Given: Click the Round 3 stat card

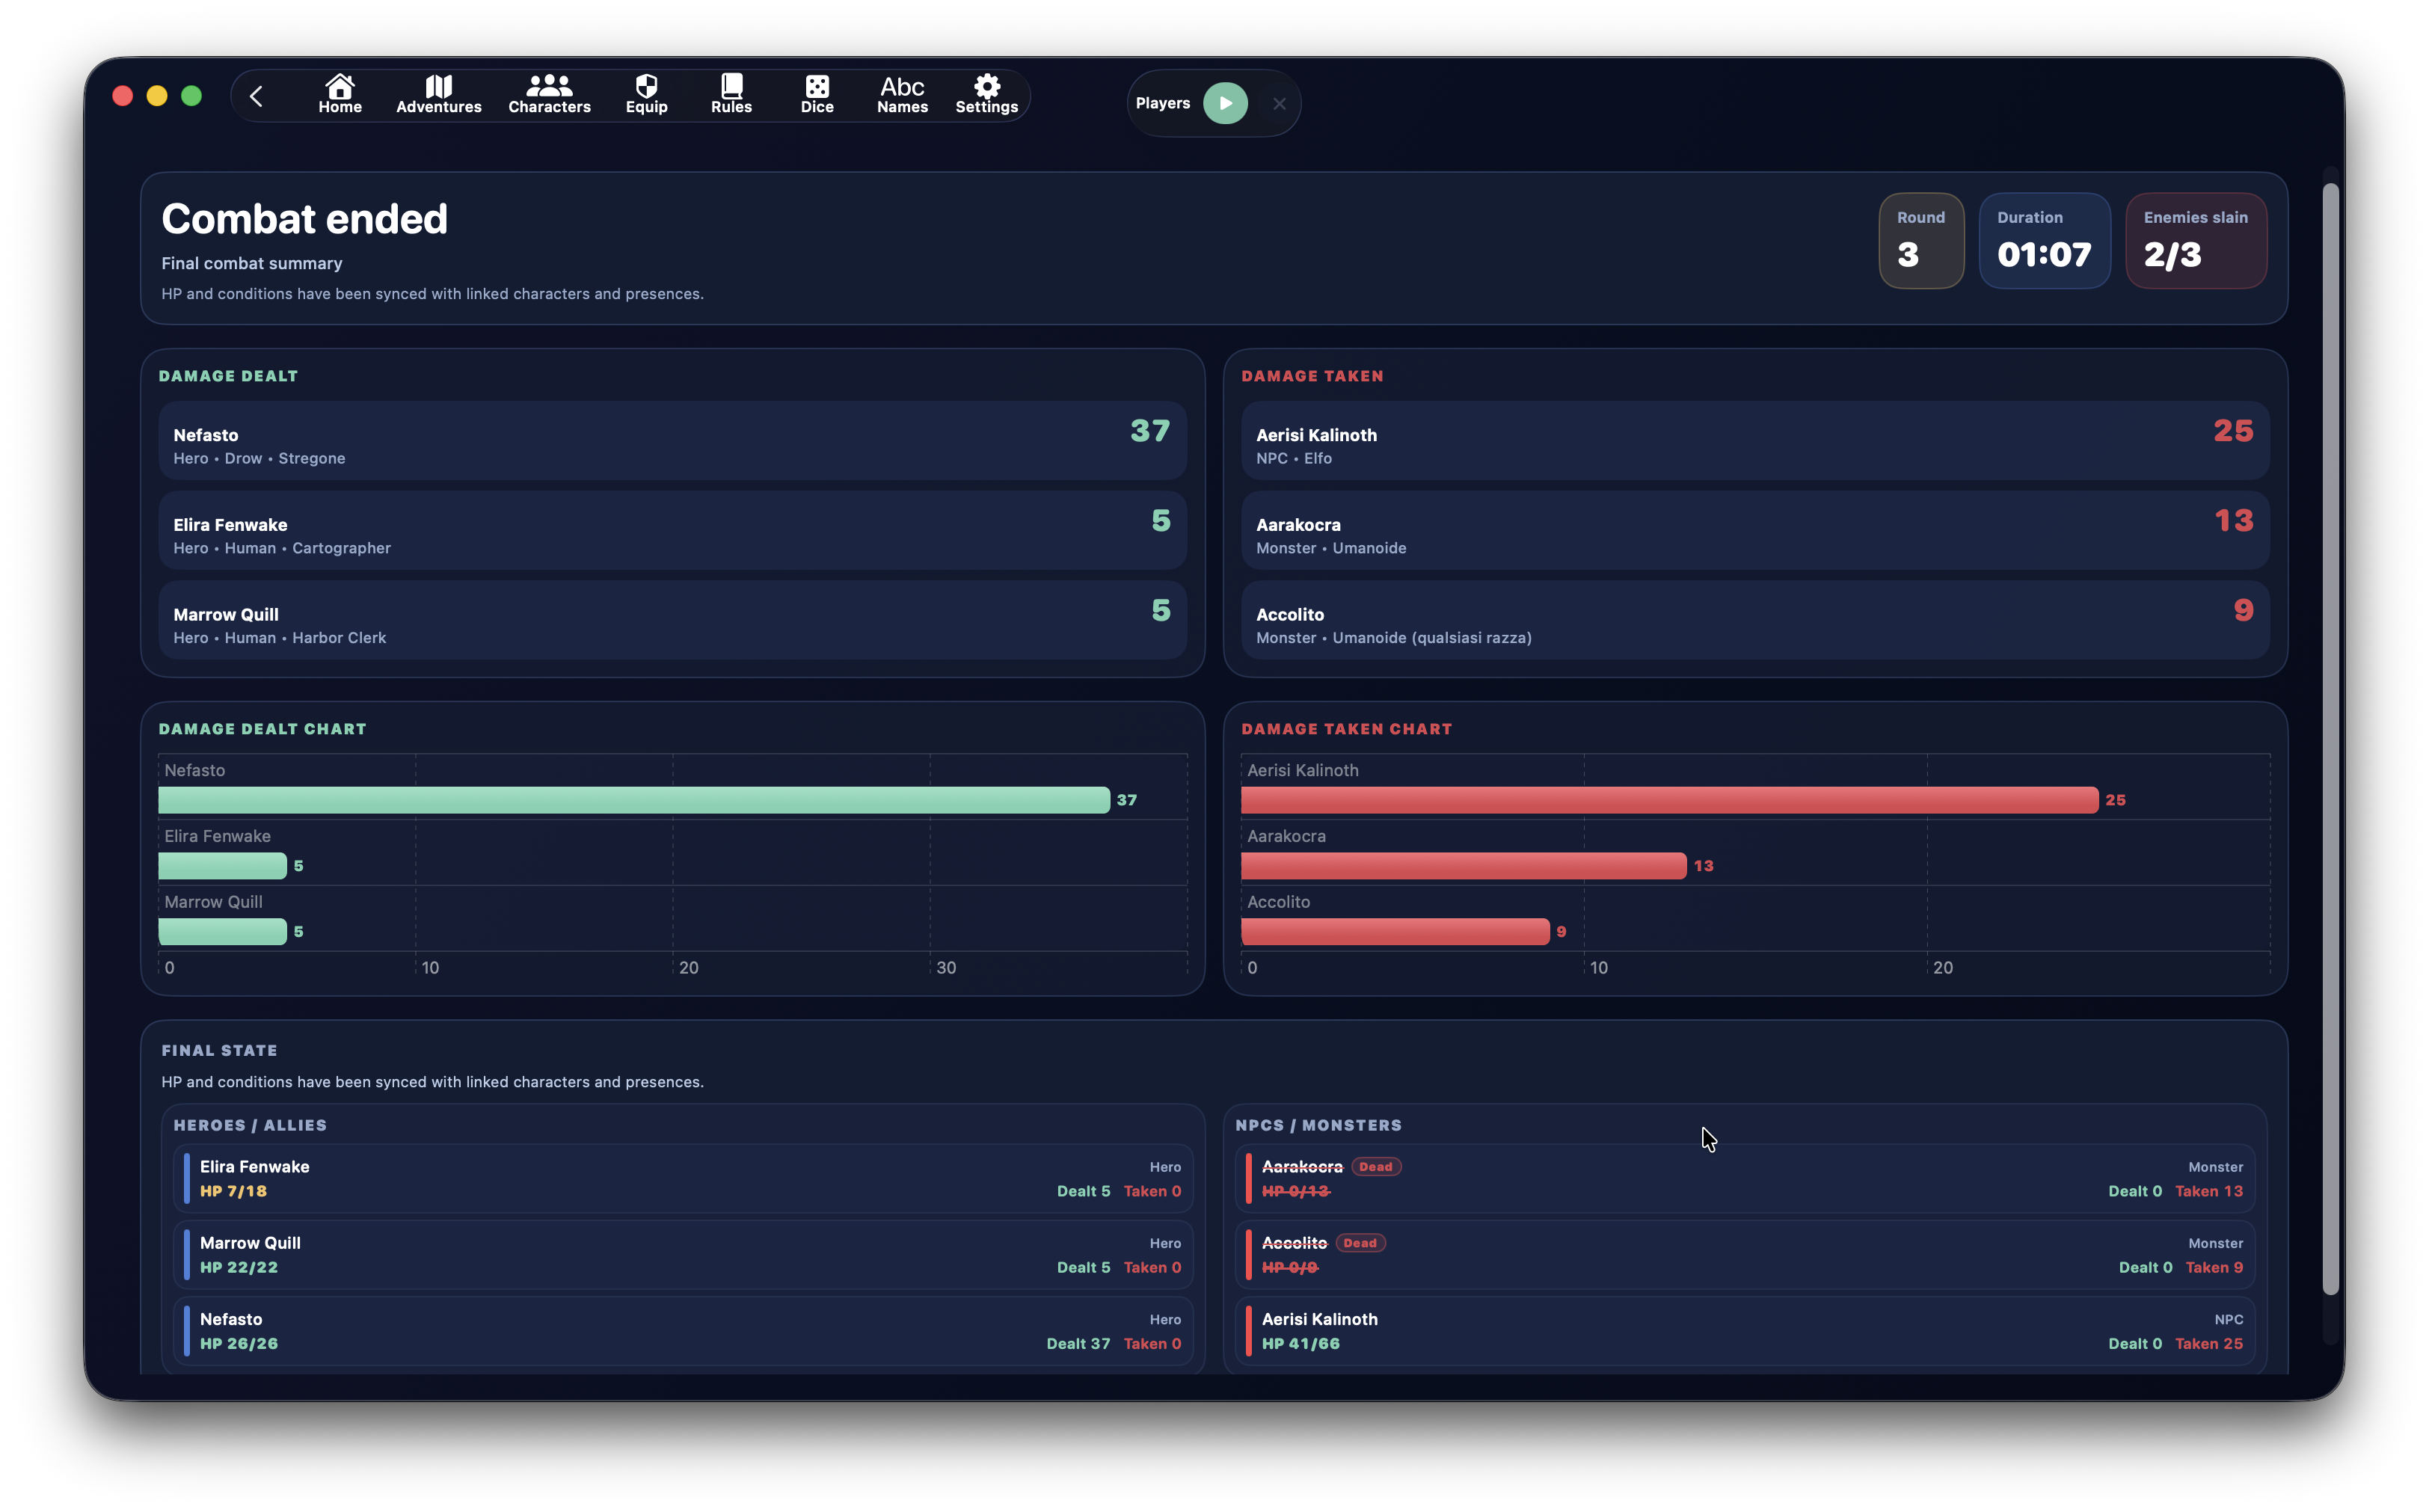Looking at the screenshot, I should [x=1920, y=240].
